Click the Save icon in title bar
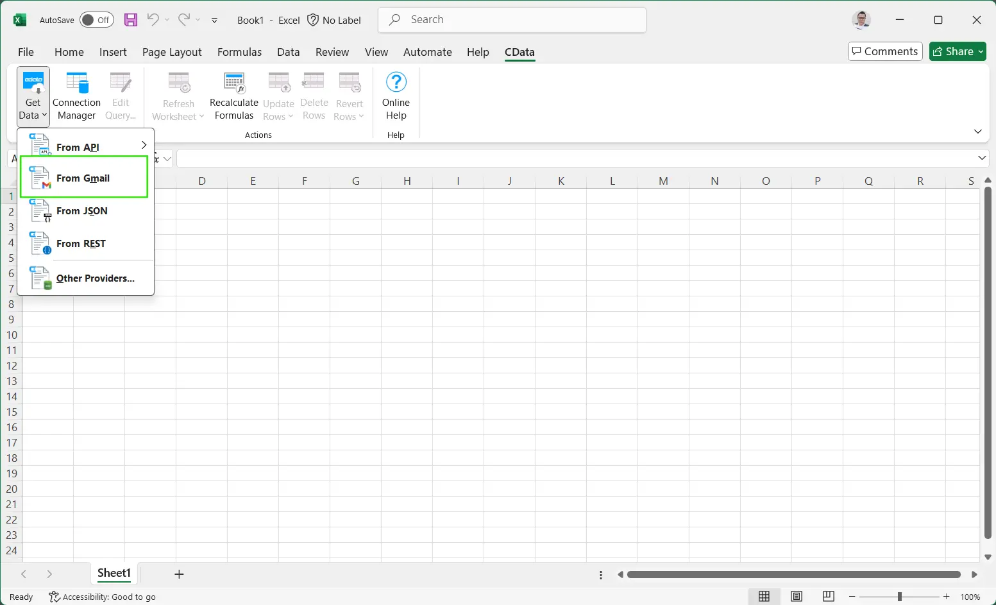The width and height of the screenshot is (996, 605). click(131, 20)
